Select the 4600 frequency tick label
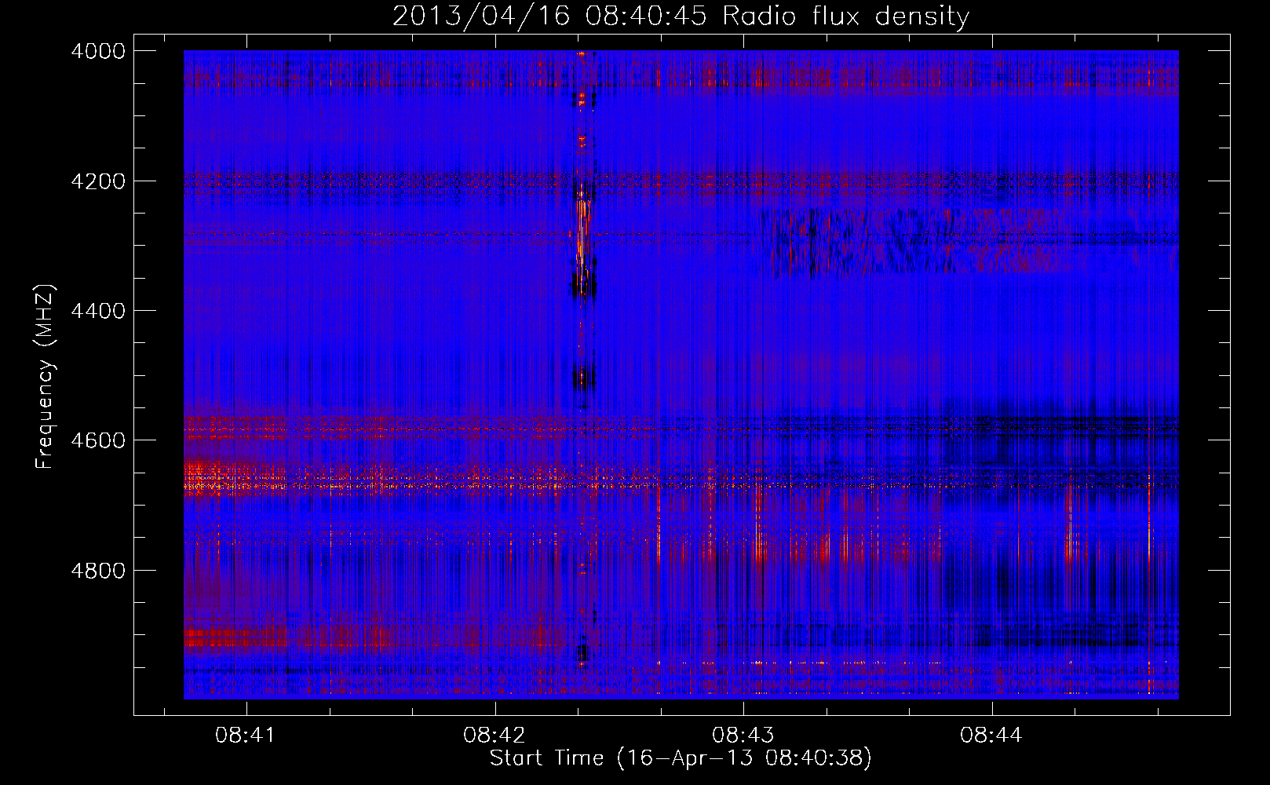Screen dimensions: 1270x785 pos(98,440)
